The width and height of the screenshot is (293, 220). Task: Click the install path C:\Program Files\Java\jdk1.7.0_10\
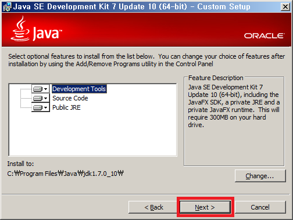[x=66, y=174]
